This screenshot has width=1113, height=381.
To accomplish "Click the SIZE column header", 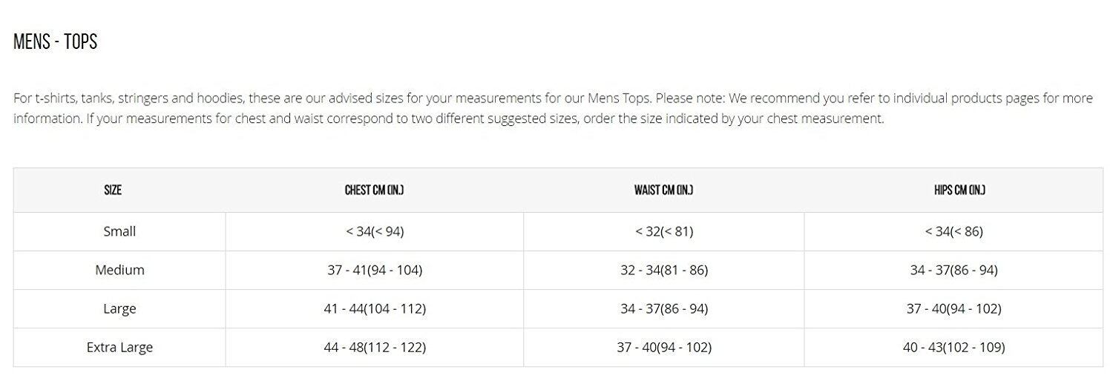I will tap(113, 190).
